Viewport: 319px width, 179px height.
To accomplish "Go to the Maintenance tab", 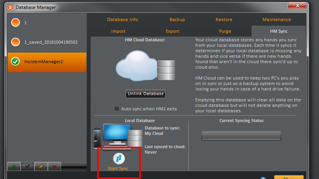I will [277, 19].
